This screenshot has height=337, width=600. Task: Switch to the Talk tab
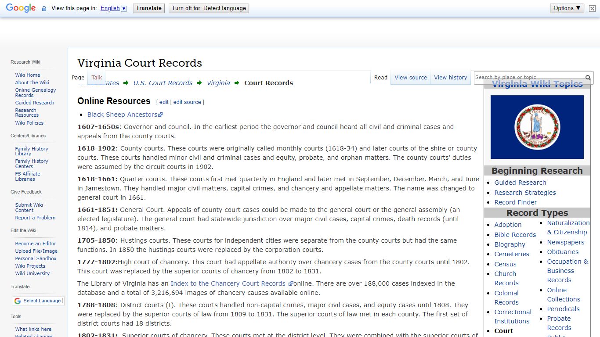[x=97, y=77]
